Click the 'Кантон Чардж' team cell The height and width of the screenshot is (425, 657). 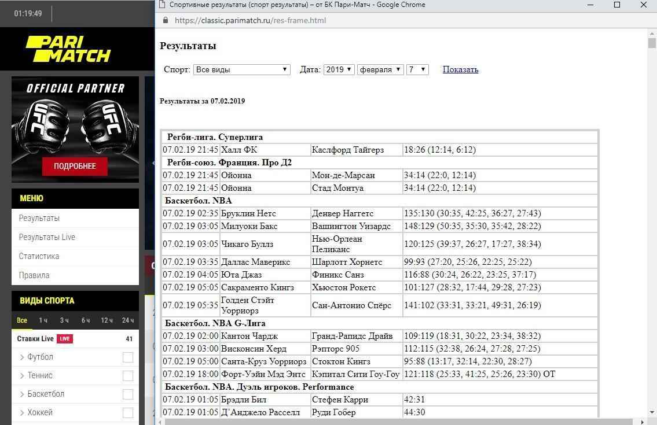tap(265, 336)
